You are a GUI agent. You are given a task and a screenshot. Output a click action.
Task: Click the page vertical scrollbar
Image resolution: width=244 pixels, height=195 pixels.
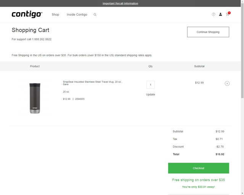[242, 51]
